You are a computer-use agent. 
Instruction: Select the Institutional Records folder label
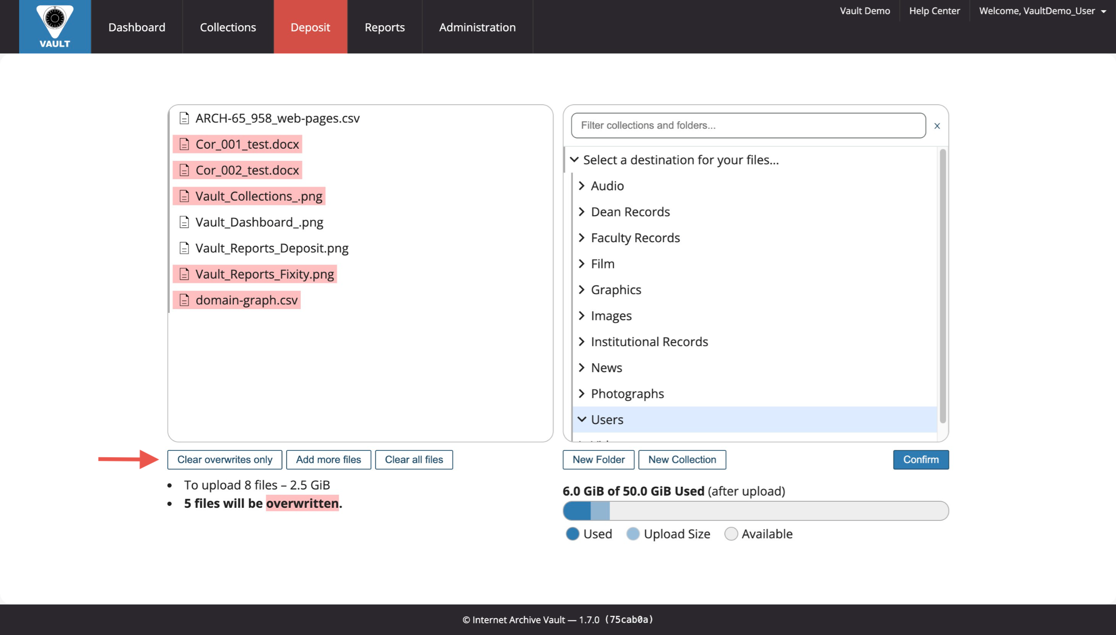(x=649, y=341)
